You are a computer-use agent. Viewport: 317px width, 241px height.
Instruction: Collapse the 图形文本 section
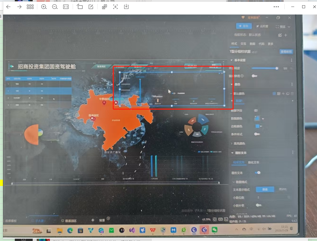[x=232, y=153]
